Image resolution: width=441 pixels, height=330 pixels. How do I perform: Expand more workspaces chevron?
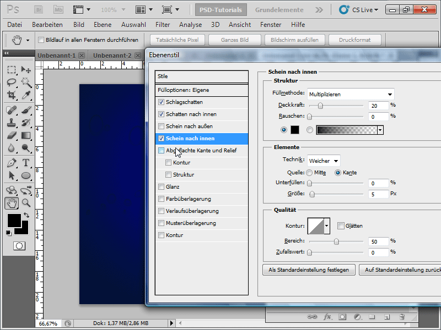(x=319, y=10)
